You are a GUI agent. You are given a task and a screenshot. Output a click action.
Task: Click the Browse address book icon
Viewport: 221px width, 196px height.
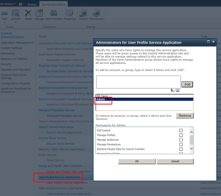point(178,90)
